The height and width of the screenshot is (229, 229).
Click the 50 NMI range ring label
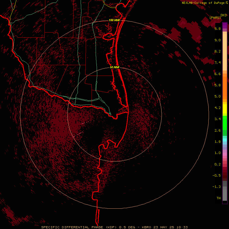click(x=114, y=67)
